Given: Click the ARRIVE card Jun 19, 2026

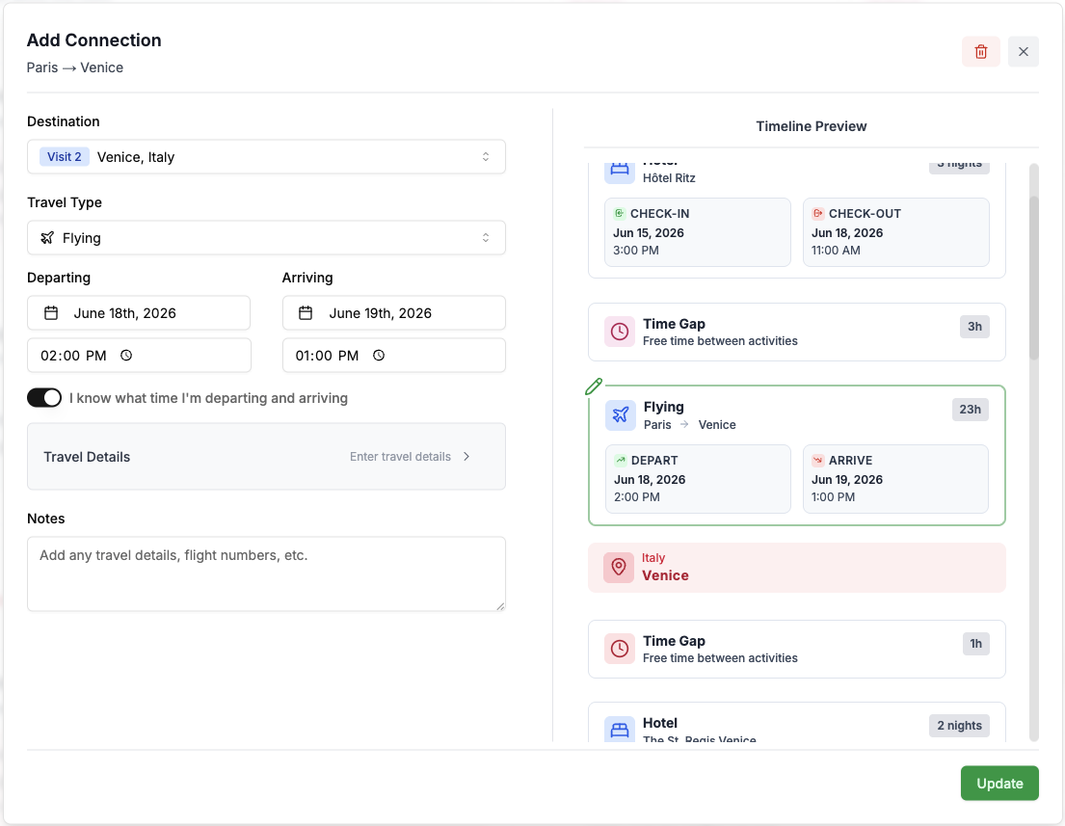Looking at the screenshot, I should (896, 479).
